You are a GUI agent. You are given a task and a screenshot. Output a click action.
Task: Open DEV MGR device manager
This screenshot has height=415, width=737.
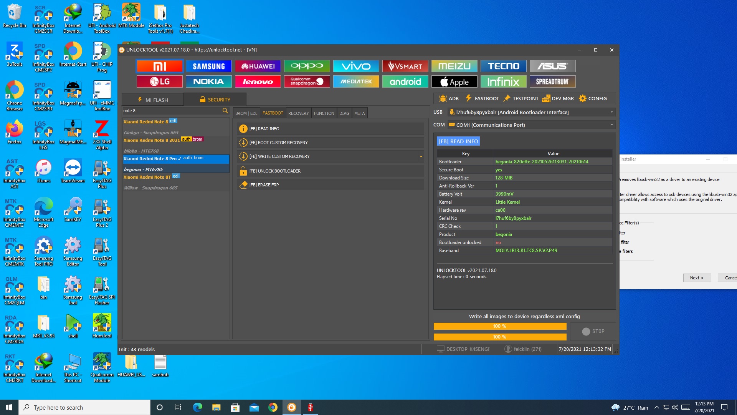(558, 98)
